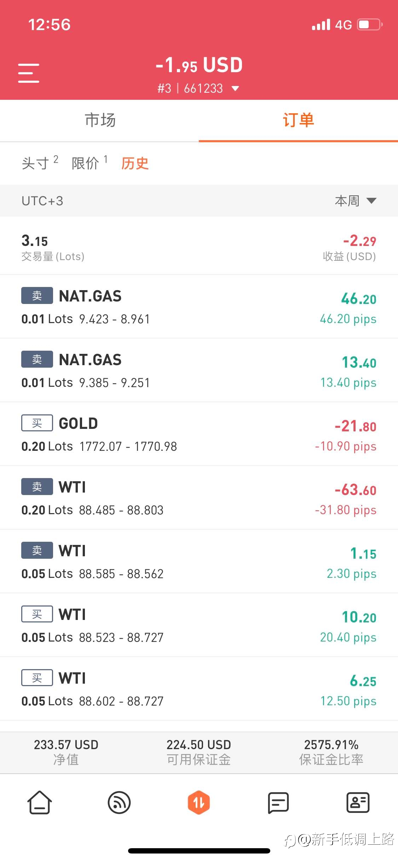Open the GOLD 0.20 Lots trade
398x862 pixels.
coord(199,434)
